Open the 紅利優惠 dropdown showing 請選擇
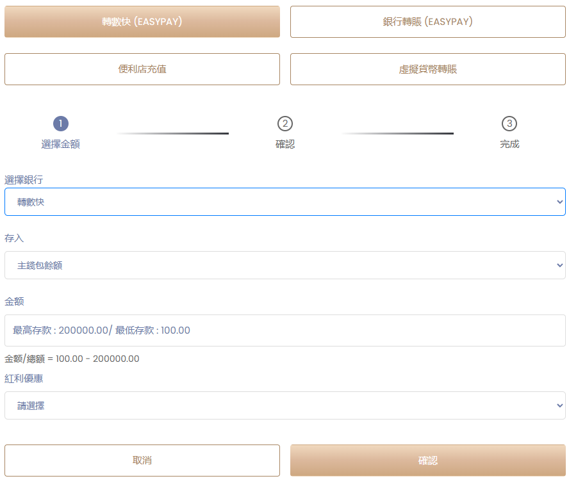Screen dimensions: 569x481 point(284,405)
